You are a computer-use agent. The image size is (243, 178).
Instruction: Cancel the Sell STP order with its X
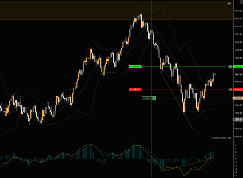click(230, 89)
